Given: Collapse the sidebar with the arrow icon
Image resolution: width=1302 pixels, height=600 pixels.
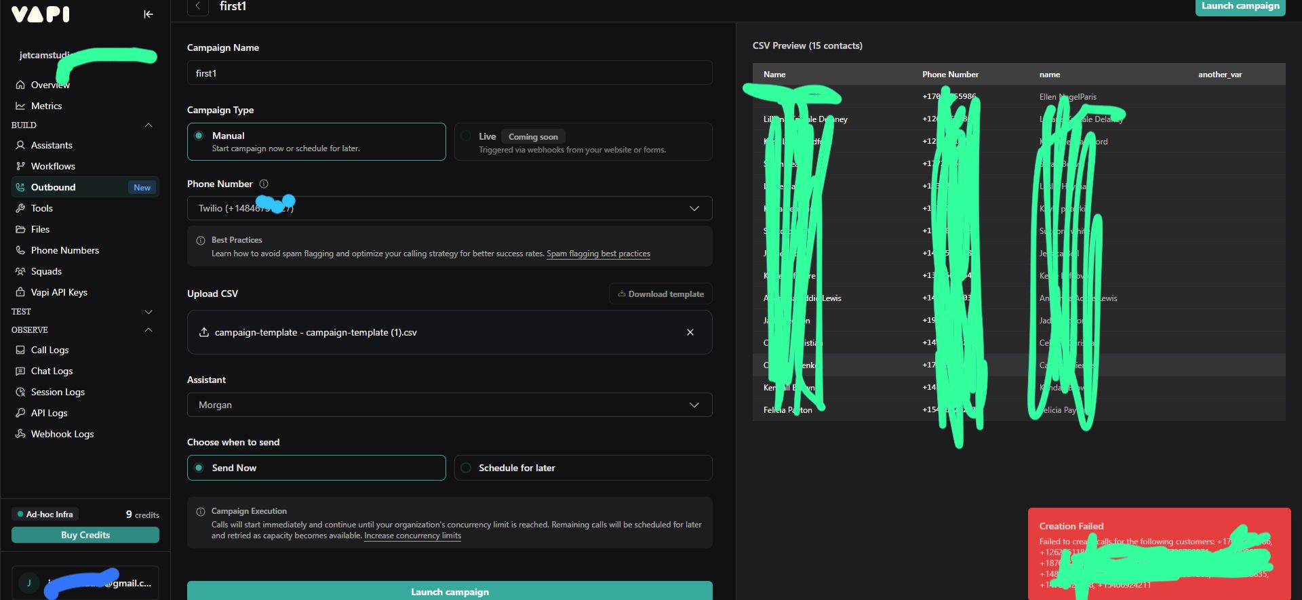Looking at the screenshot, I should coord(148,14).
